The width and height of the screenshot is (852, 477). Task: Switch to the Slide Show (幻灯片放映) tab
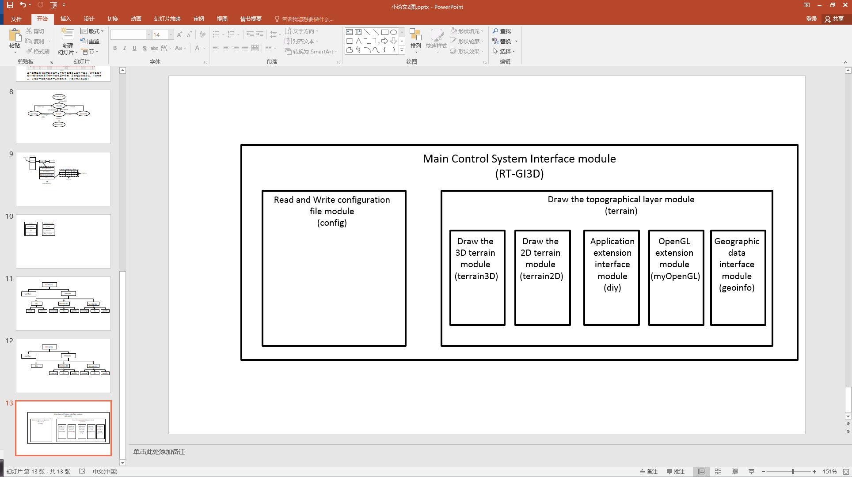[x=167, y=19]
